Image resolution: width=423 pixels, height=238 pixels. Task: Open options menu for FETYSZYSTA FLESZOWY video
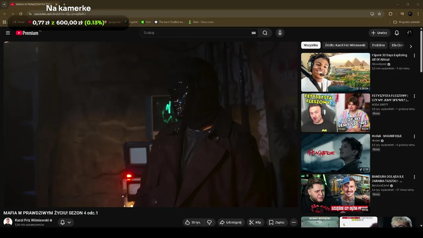(414, 96)
